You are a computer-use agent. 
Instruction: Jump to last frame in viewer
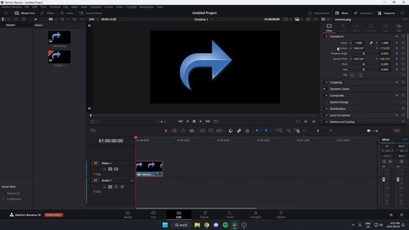[x=208, y=121]
